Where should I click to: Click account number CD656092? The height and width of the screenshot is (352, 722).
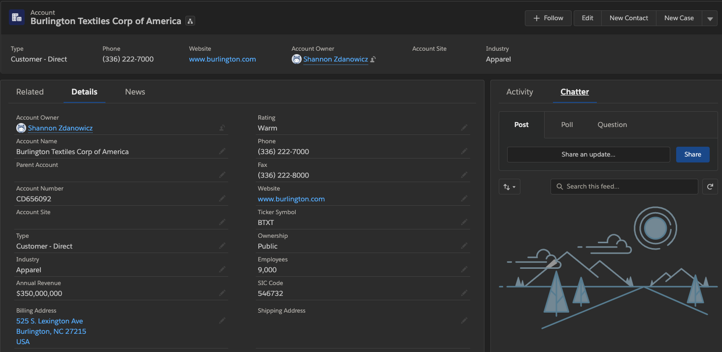(34, 199)
